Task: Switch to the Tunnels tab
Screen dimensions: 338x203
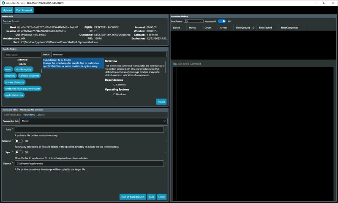Action: click(x=16, y=21)
